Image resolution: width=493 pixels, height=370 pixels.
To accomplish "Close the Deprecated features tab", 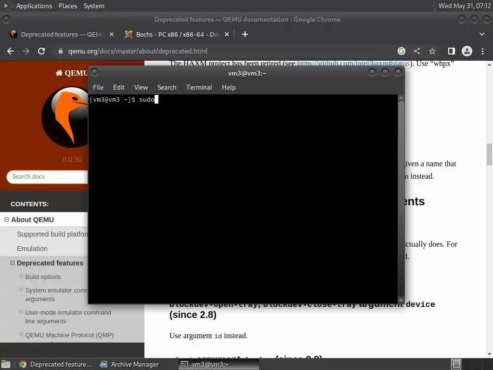I will coord(112,34).
